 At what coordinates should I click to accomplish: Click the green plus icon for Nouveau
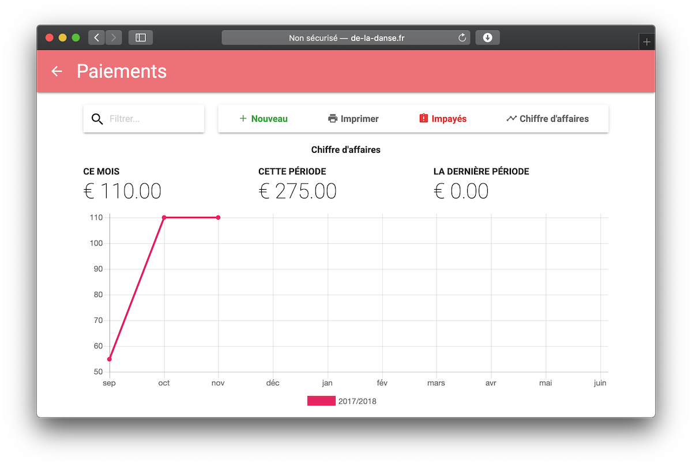(243, 119)
